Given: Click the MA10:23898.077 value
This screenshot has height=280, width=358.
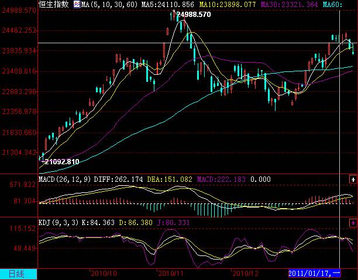Looking at the screenshot, I should click(x=228, y=4).
